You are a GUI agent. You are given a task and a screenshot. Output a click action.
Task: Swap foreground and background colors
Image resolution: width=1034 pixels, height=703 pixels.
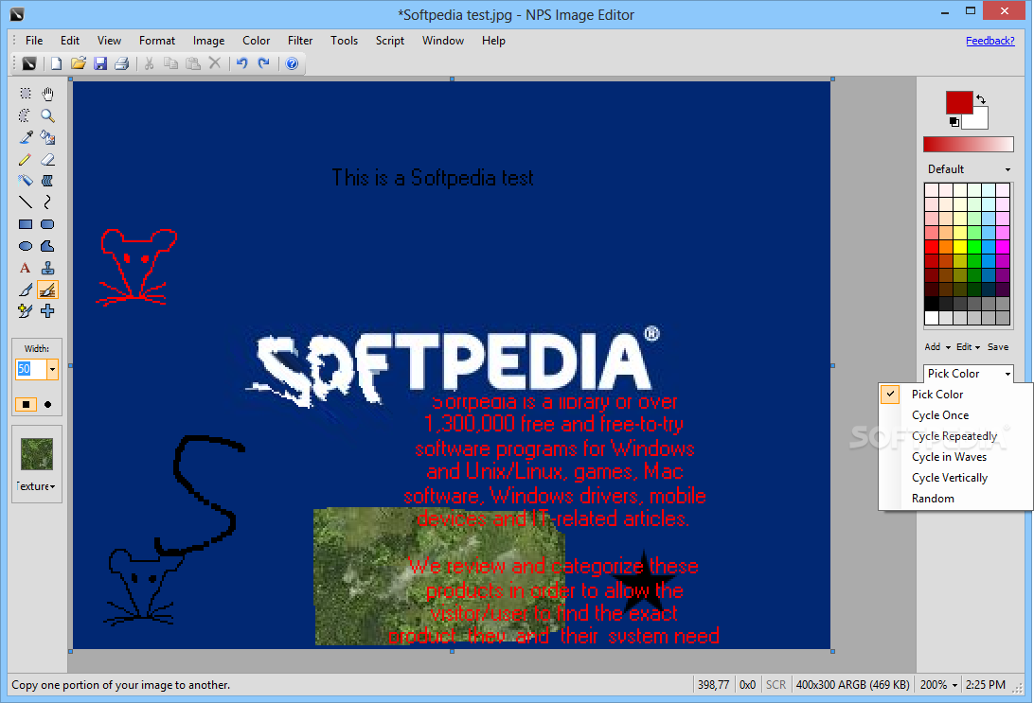981,98
